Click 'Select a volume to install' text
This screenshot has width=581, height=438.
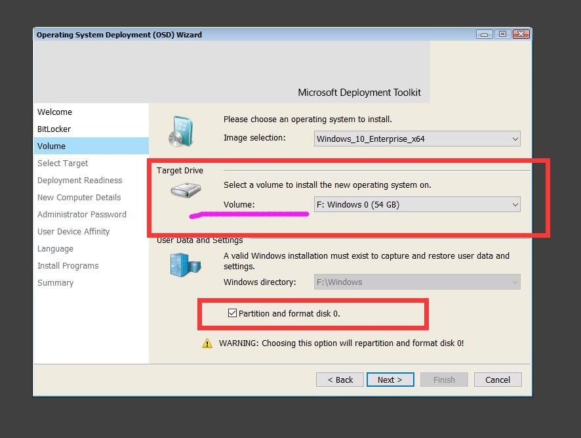327,185
